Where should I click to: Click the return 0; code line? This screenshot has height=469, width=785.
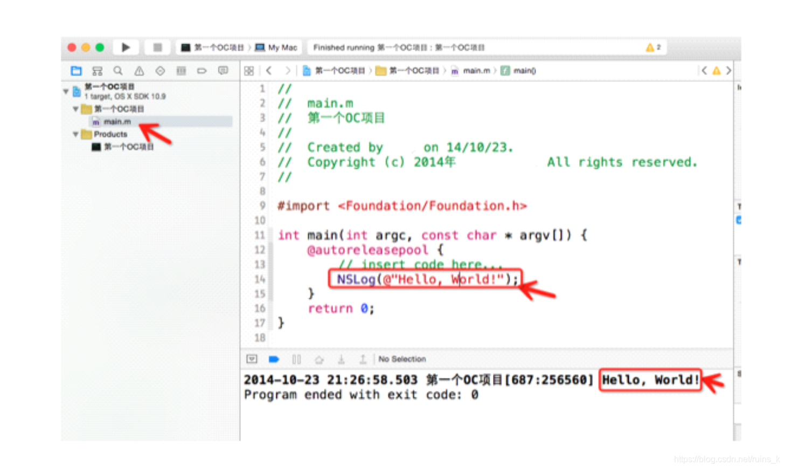341,308
